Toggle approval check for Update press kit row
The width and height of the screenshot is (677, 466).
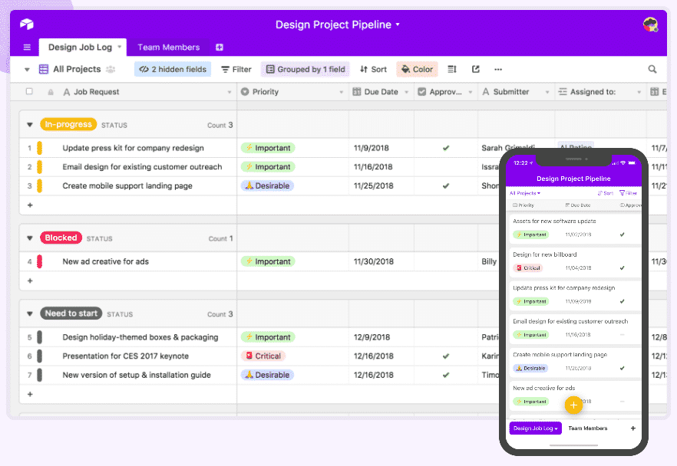point(446,148)
